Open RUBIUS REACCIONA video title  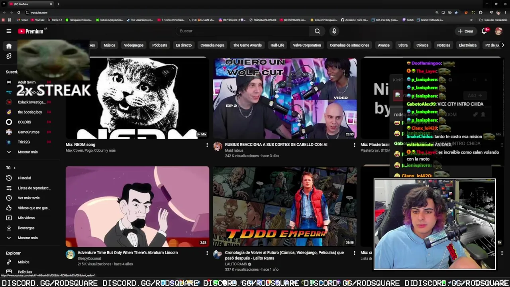tap(276, 145)
